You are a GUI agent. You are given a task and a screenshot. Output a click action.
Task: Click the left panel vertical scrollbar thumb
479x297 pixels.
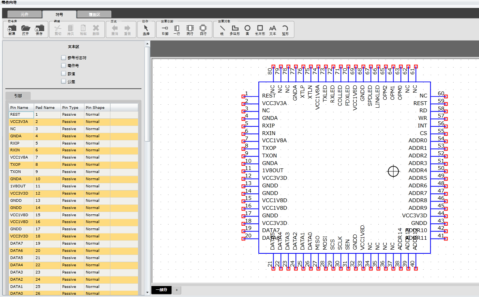147,94
